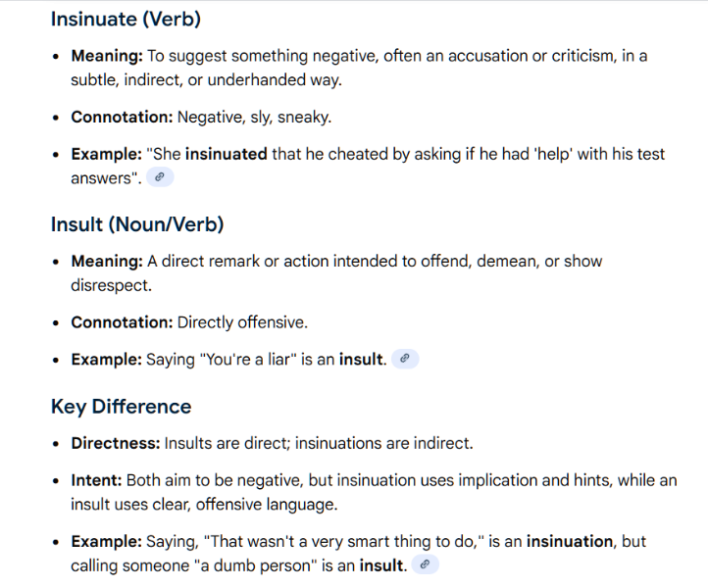Viewport: 708px width, 588px height.
Task: Click the bold word "insinuated"
Action: point(226,154)
